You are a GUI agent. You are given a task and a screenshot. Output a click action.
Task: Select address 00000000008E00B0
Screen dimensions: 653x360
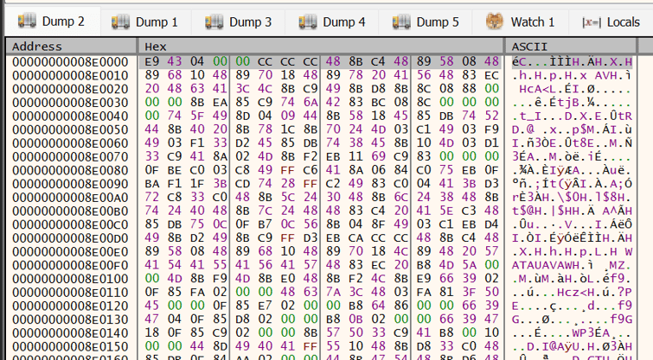point(70,212)
